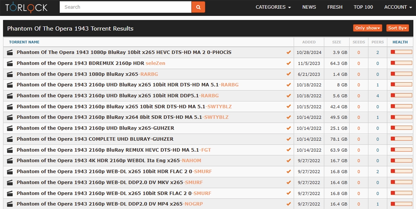This screenshot has height=209, width=416.
Task: Click verified checkmark on PHOCiS torrent row
Action: tap(288, 52)
